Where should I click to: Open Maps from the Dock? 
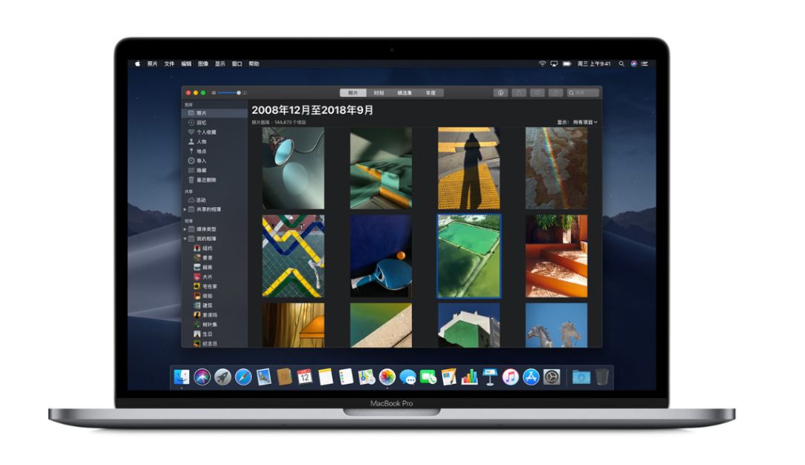click(366, 377)
